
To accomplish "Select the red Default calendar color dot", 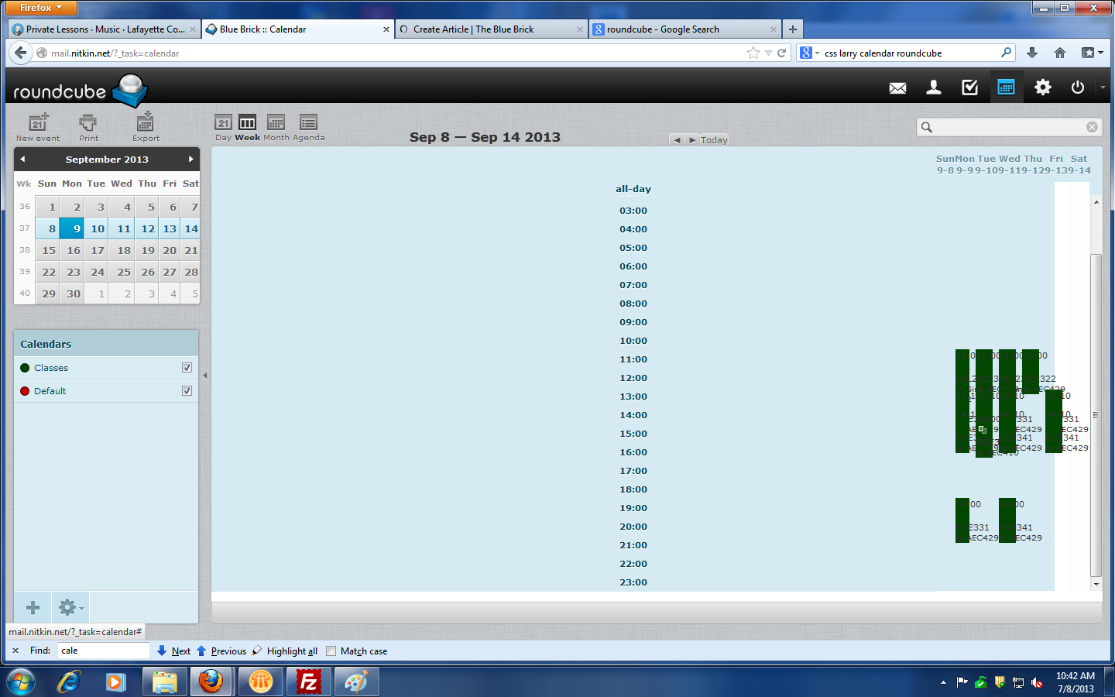I will [x=25, y=391].
